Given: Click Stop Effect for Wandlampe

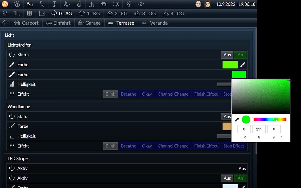Looking at the screenshot, I should click(x=234, y=146).
